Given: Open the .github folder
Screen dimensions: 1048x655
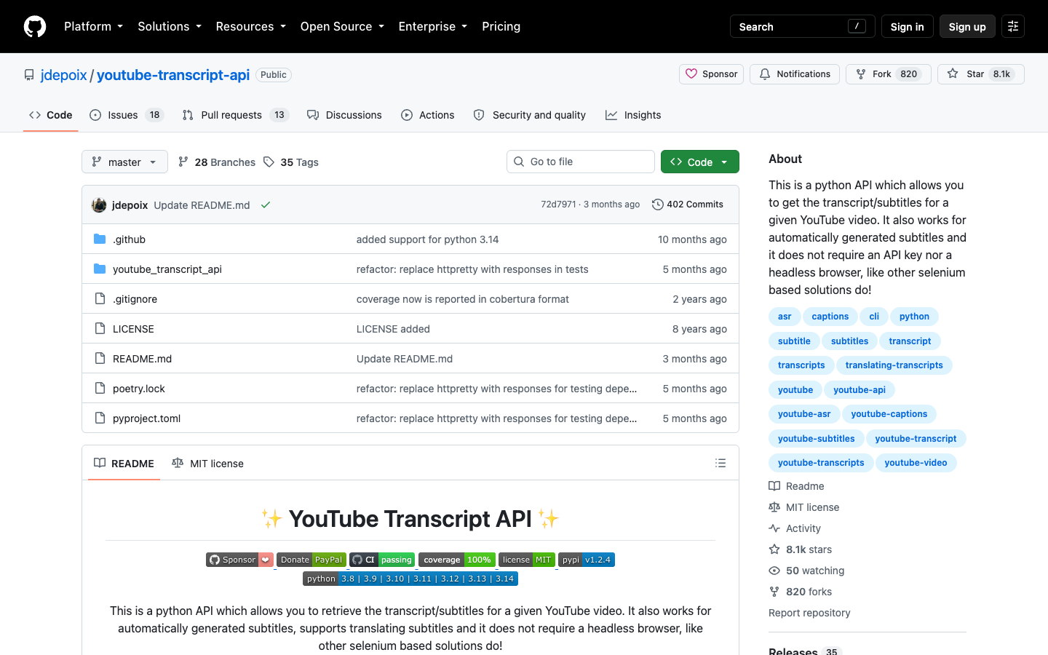Looking at the screenshot, I should coord(129,239).
